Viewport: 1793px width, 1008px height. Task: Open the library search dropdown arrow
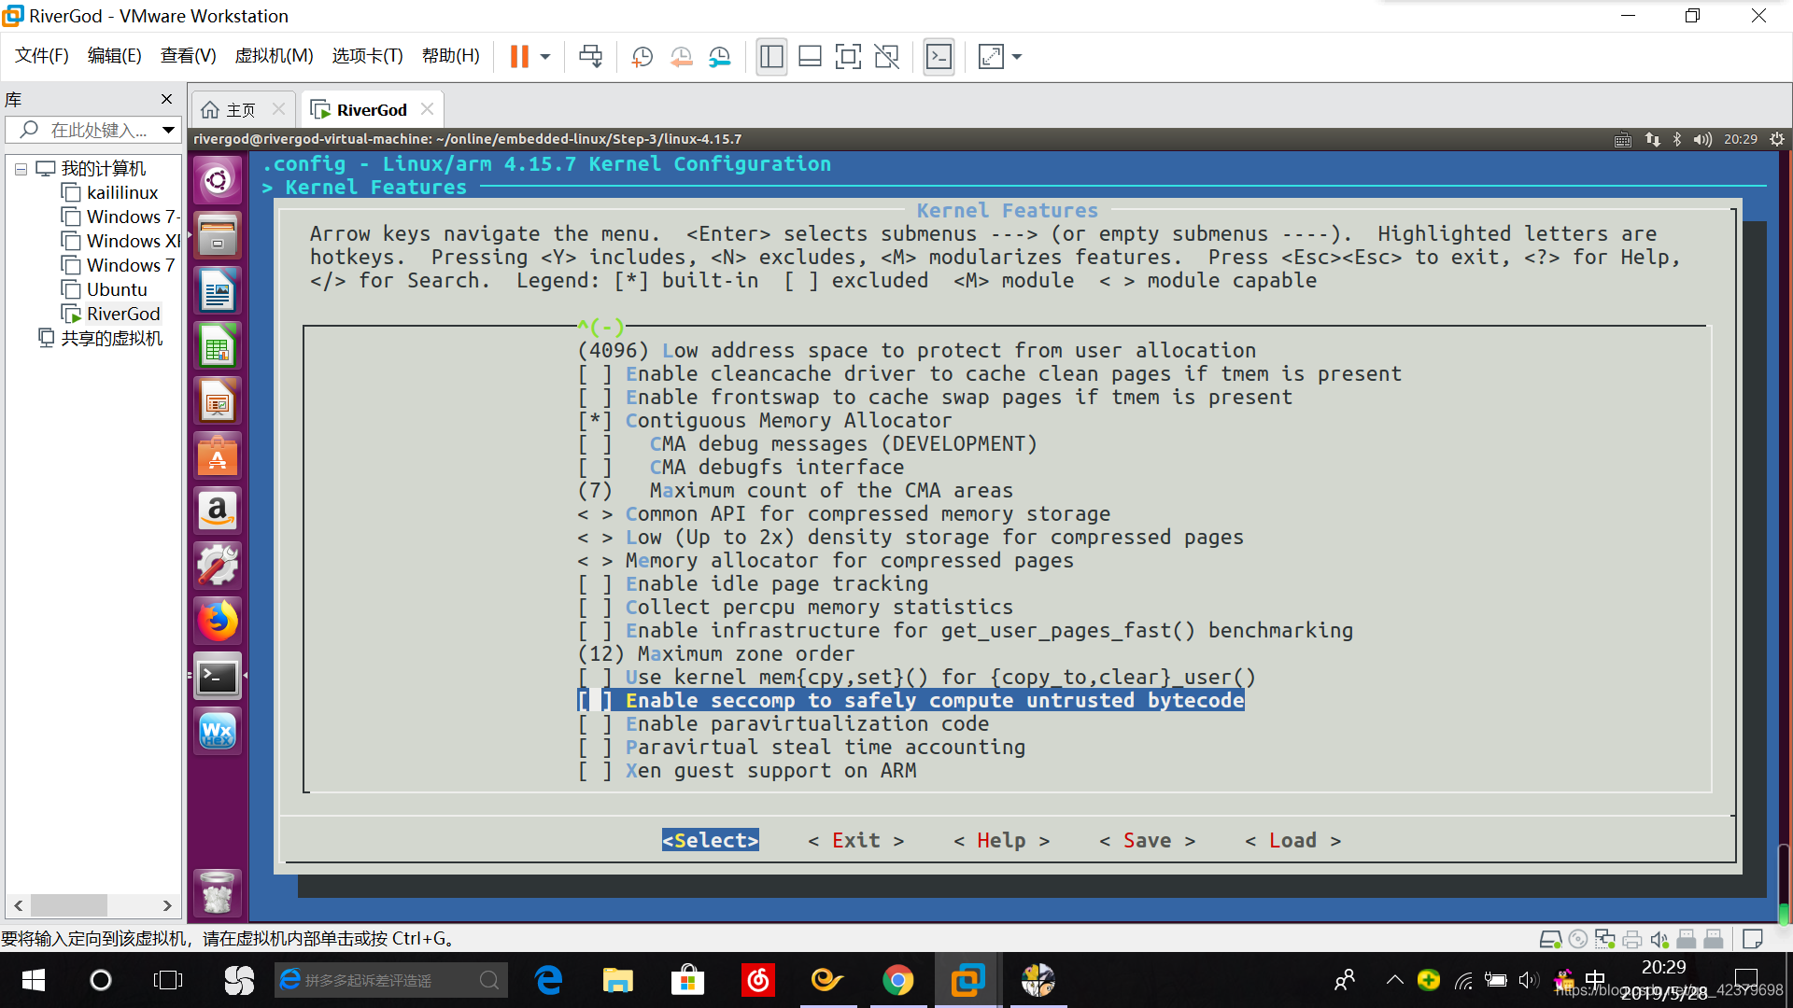(x=168, y=130)
